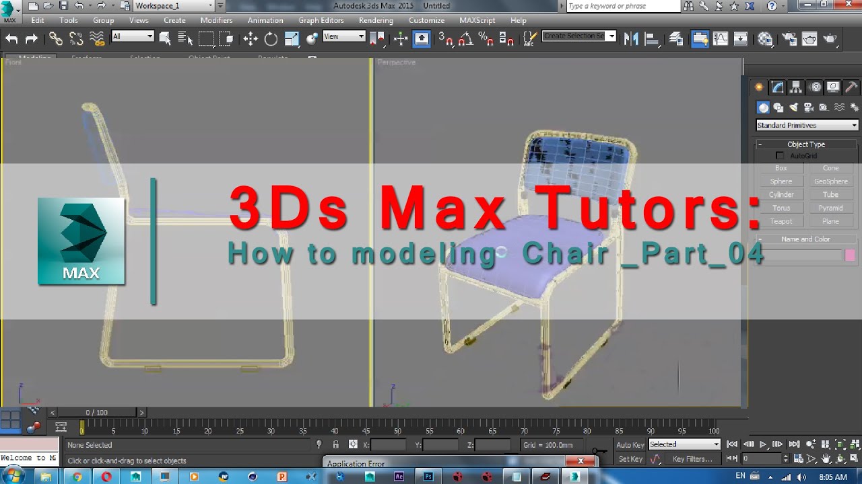
Task: Click the Plane primitive button
Action: coord(831,221)
